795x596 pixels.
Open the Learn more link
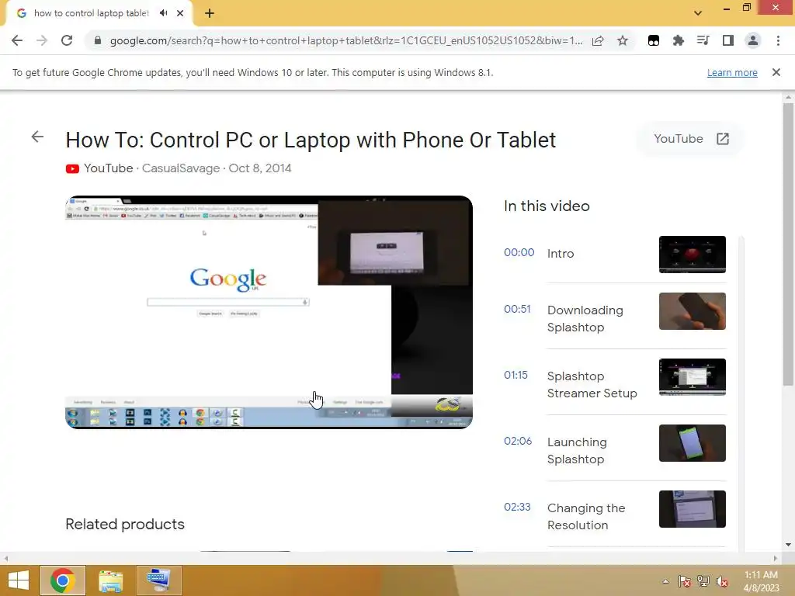tap(732, 73)
